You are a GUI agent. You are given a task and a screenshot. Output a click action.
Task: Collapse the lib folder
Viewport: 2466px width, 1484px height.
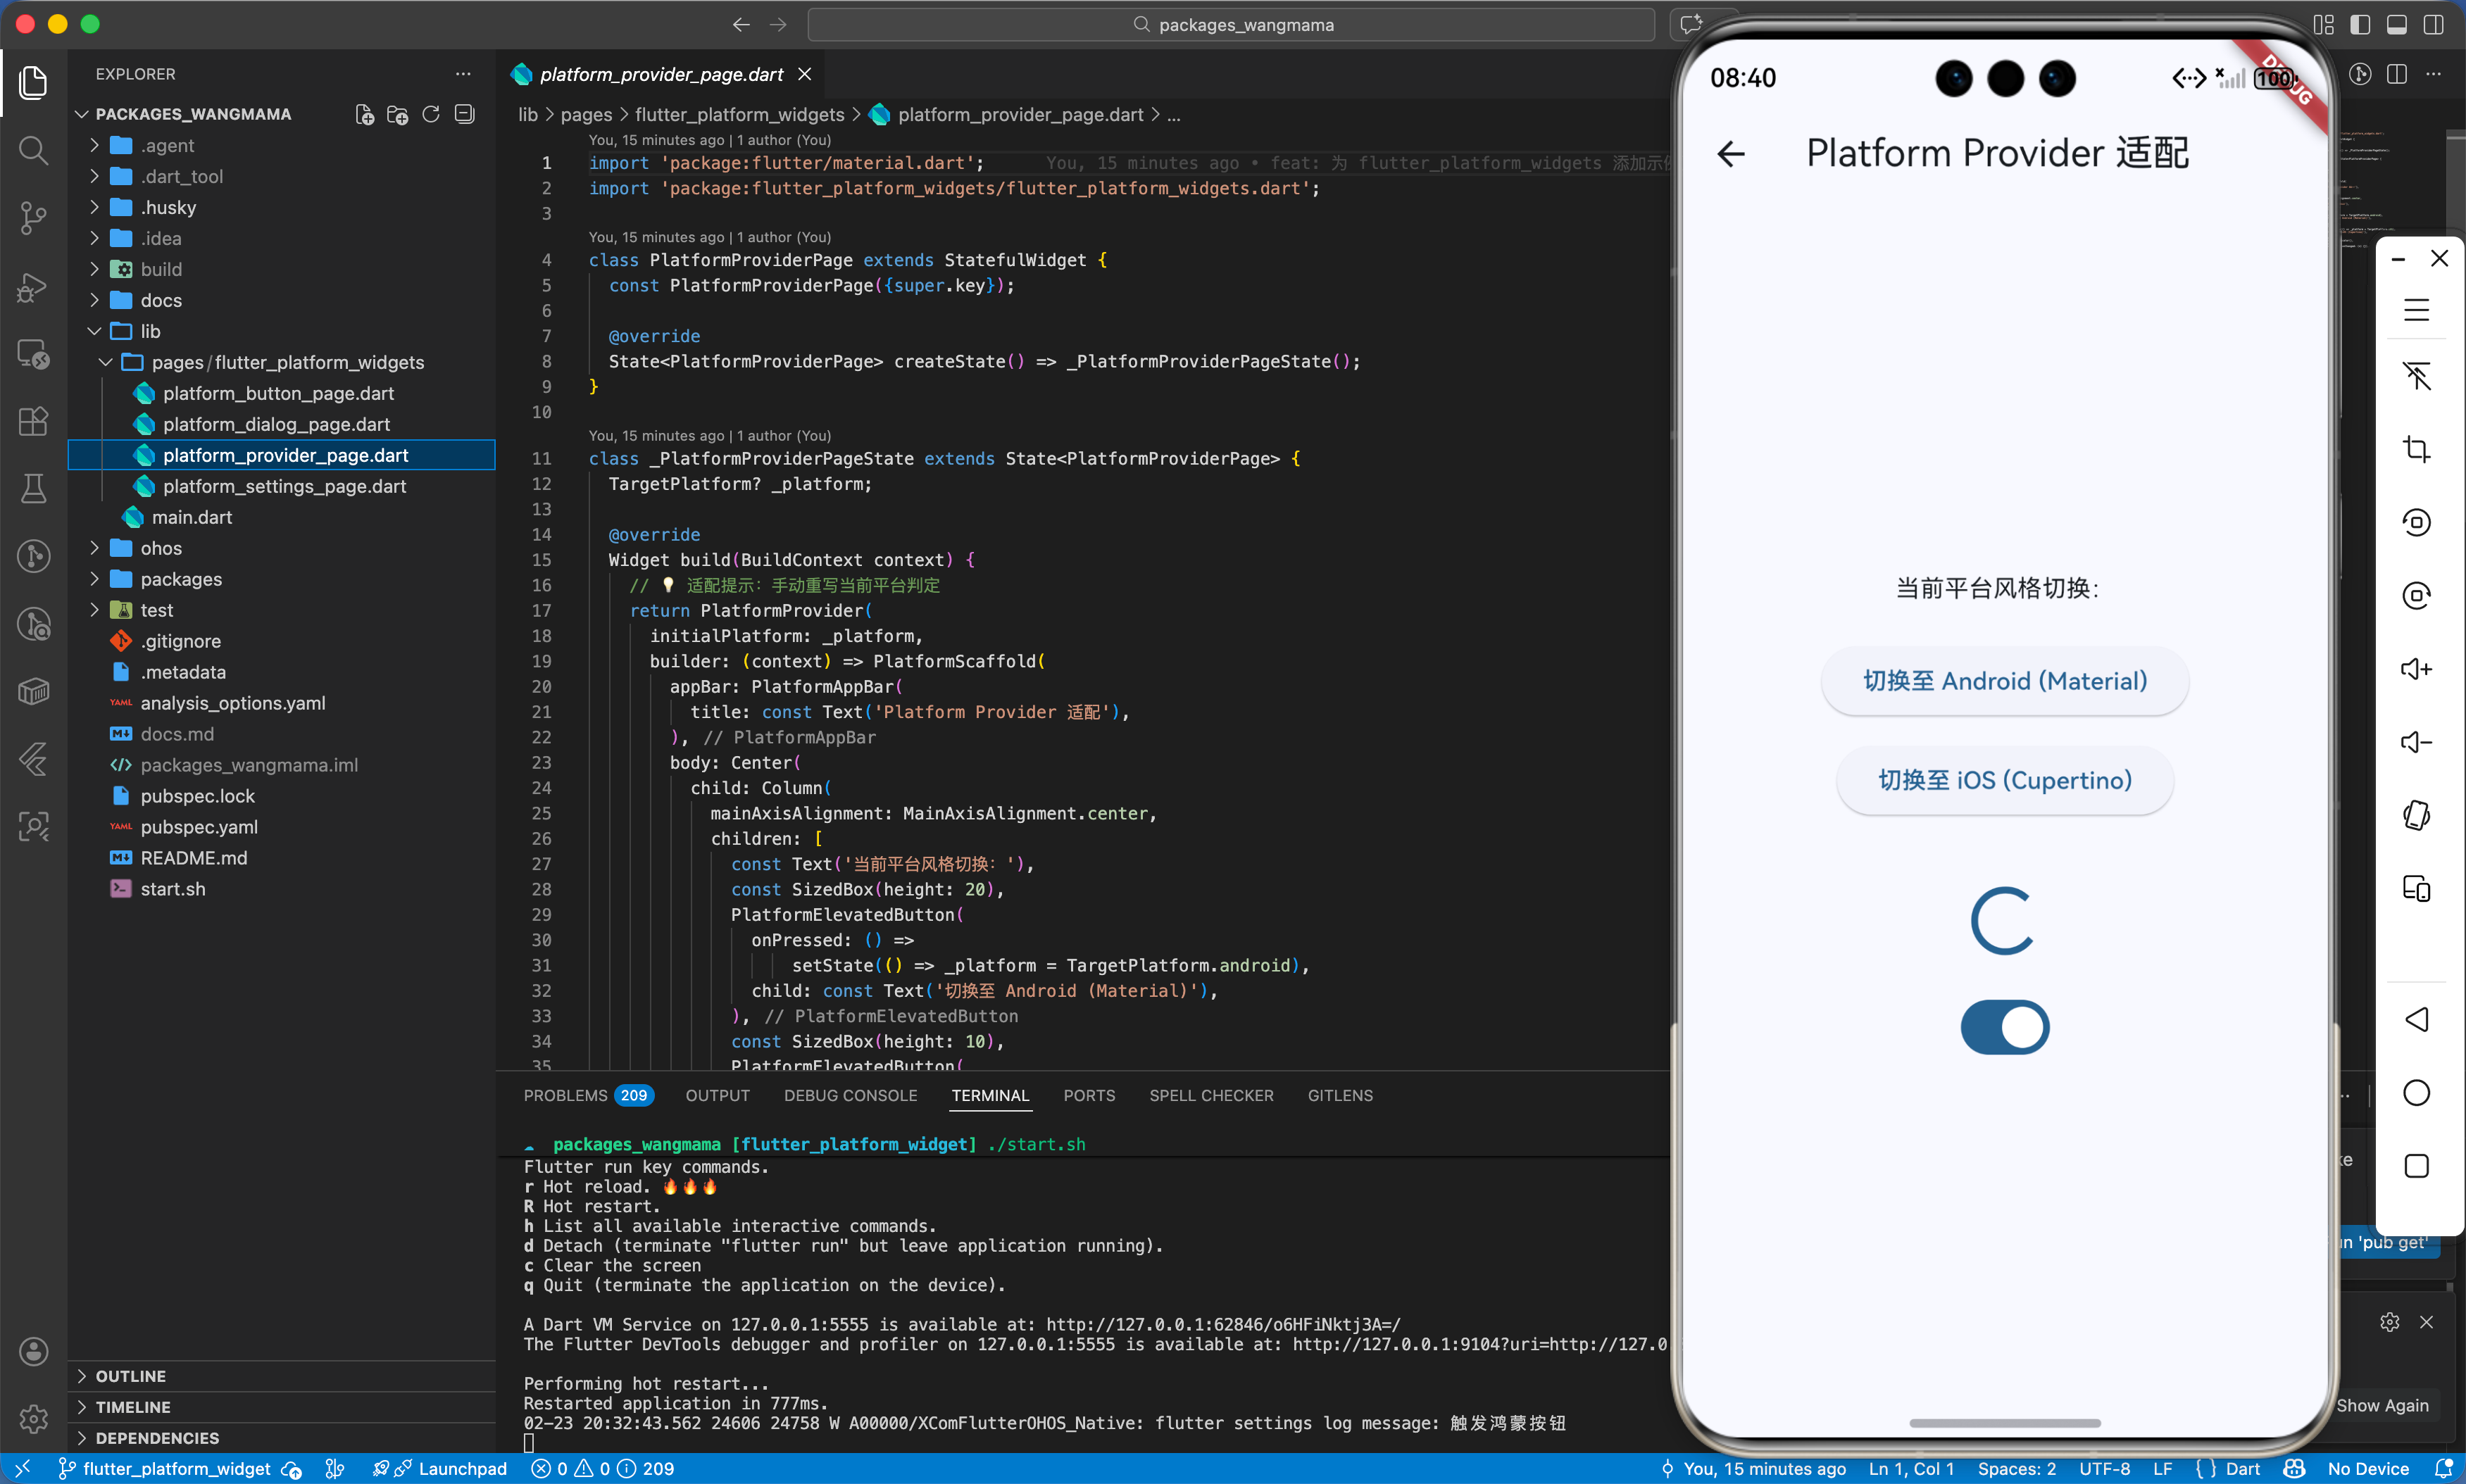click(150, 331)
